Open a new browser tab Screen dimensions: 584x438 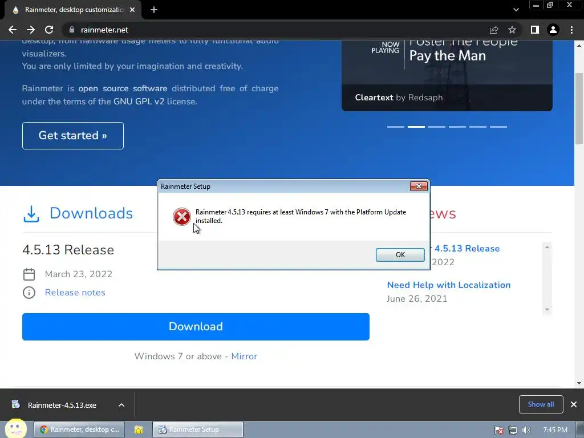[154, 10]
